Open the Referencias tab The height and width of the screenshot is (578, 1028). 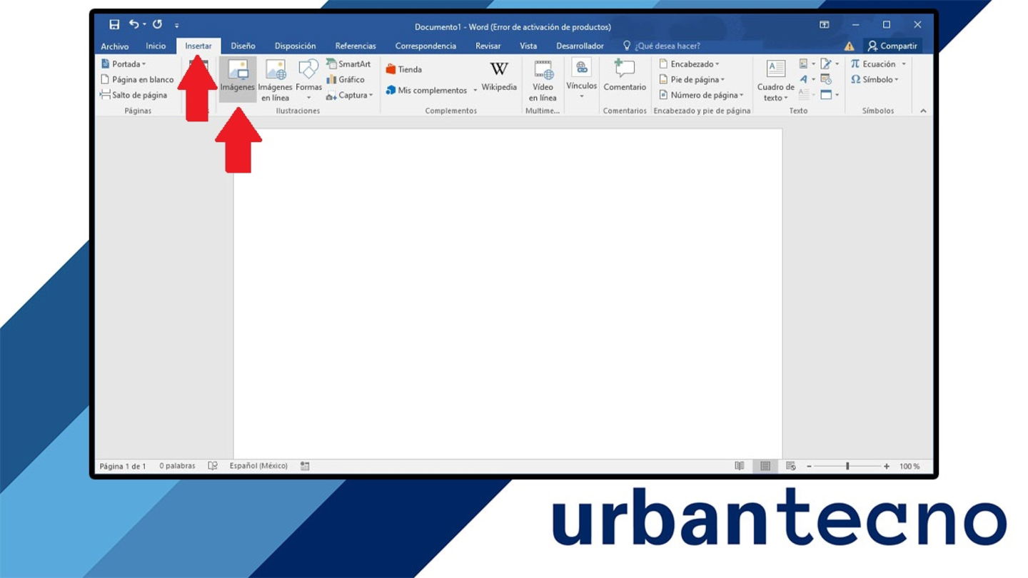pyautogui.click(x=356, y=46)
